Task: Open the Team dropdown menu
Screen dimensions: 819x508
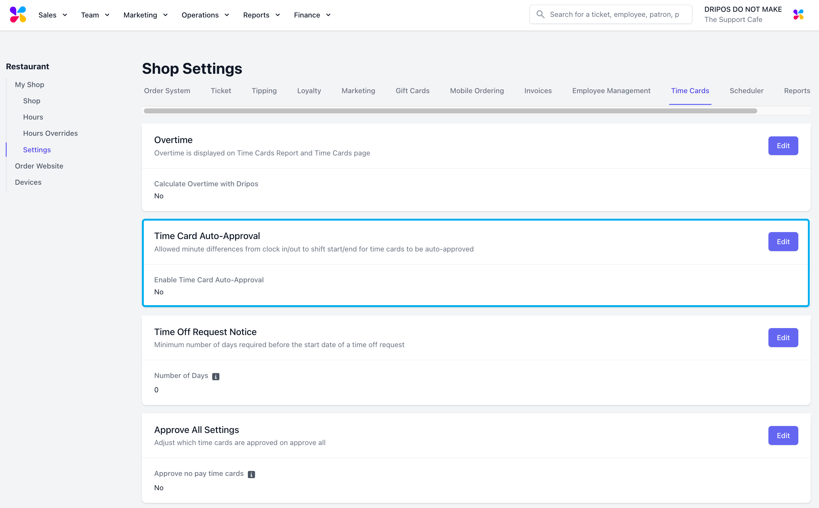Action: (x=95, y=15)
